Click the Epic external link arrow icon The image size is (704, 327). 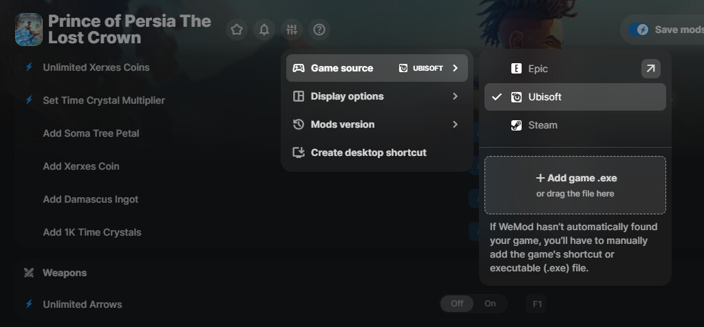(x=650, y=69)
